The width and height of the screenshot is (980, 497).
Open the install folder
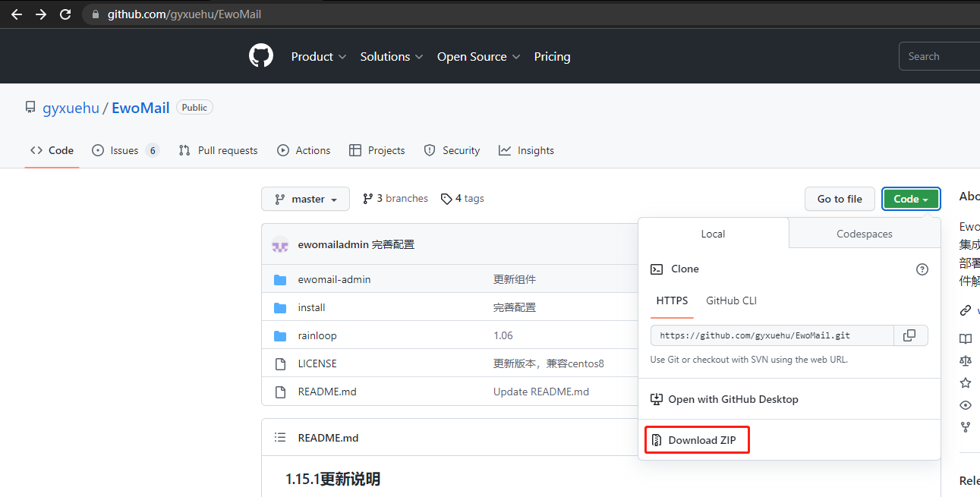click(312, 308)
